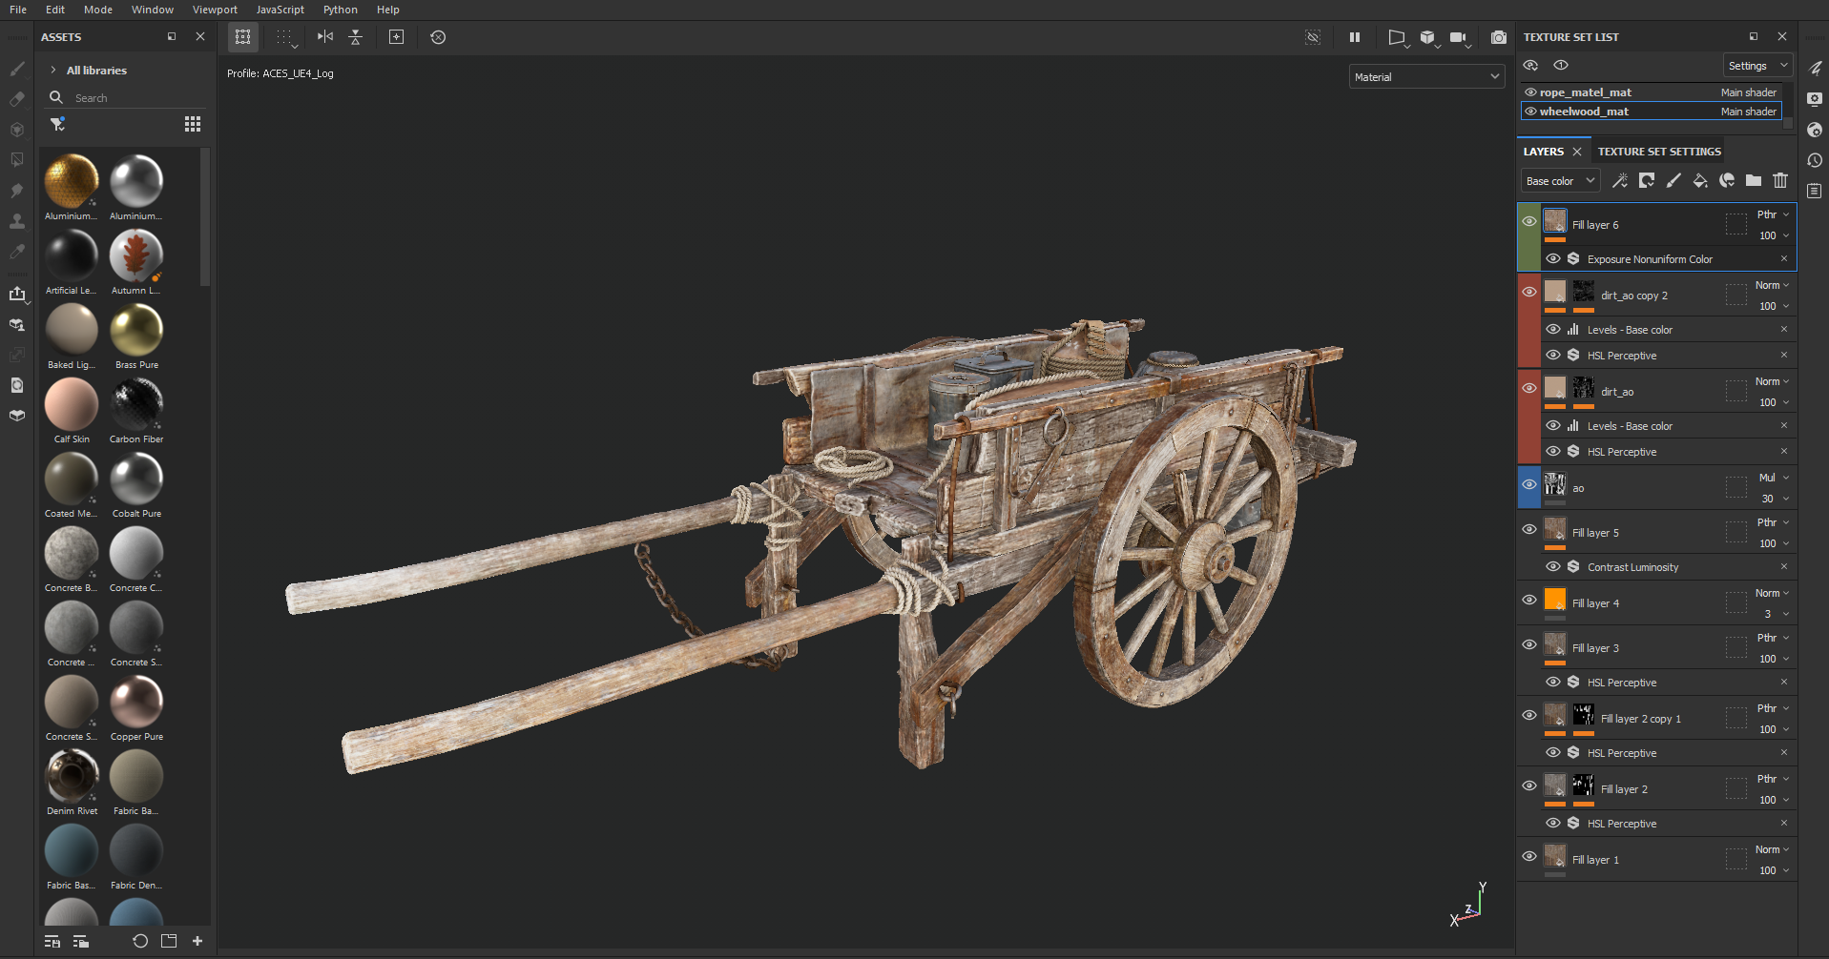Hide the rope_matel_mat texture set
The image size is (1829, 959).
click(x=1530, y=92)
